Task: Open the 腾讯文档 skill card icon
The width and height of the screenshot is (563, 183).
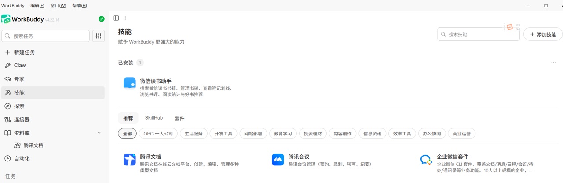Action: [130, 160]
